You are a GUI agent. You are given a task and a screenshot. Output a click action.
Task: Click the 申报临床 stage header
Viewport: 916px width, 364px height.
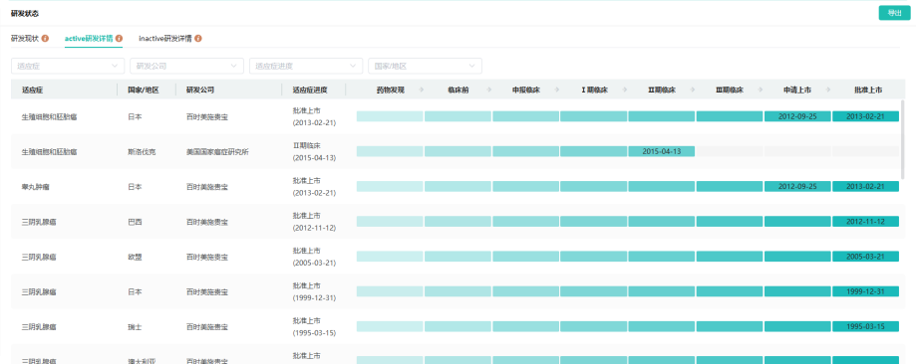pyautogui.click(x=525, y=91)
